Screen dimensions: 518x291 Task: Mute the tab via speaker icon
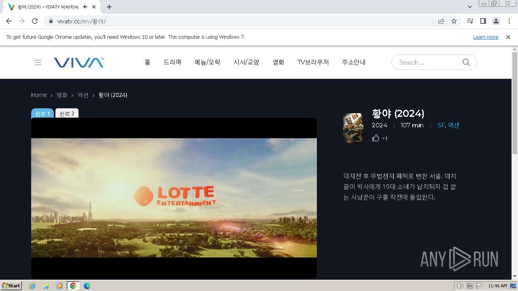(85, 7)
